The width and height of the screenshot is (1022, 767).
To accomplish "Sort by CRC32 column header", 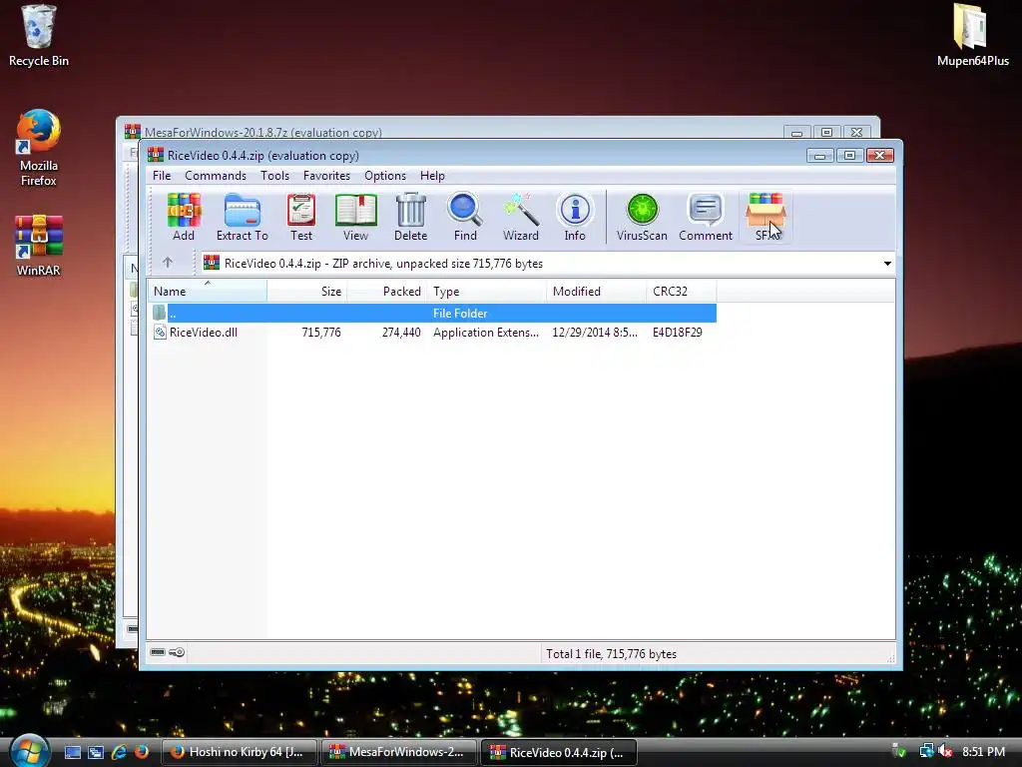I will 682,291.
